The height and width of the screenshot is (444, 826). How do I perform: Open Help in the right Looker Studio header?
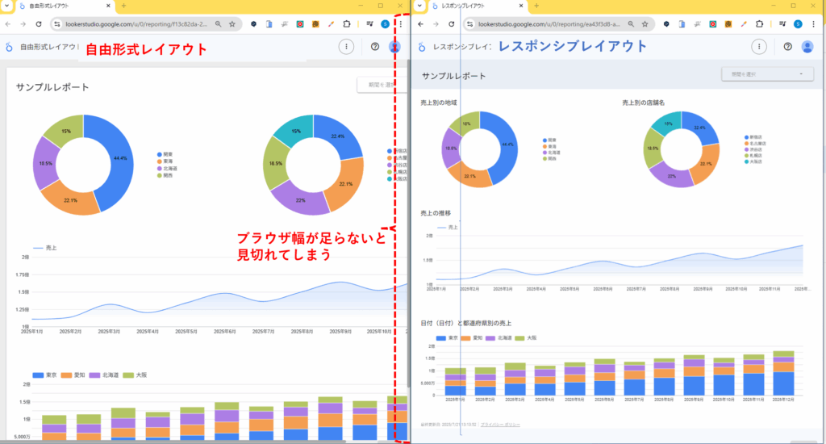click(787, 47)
